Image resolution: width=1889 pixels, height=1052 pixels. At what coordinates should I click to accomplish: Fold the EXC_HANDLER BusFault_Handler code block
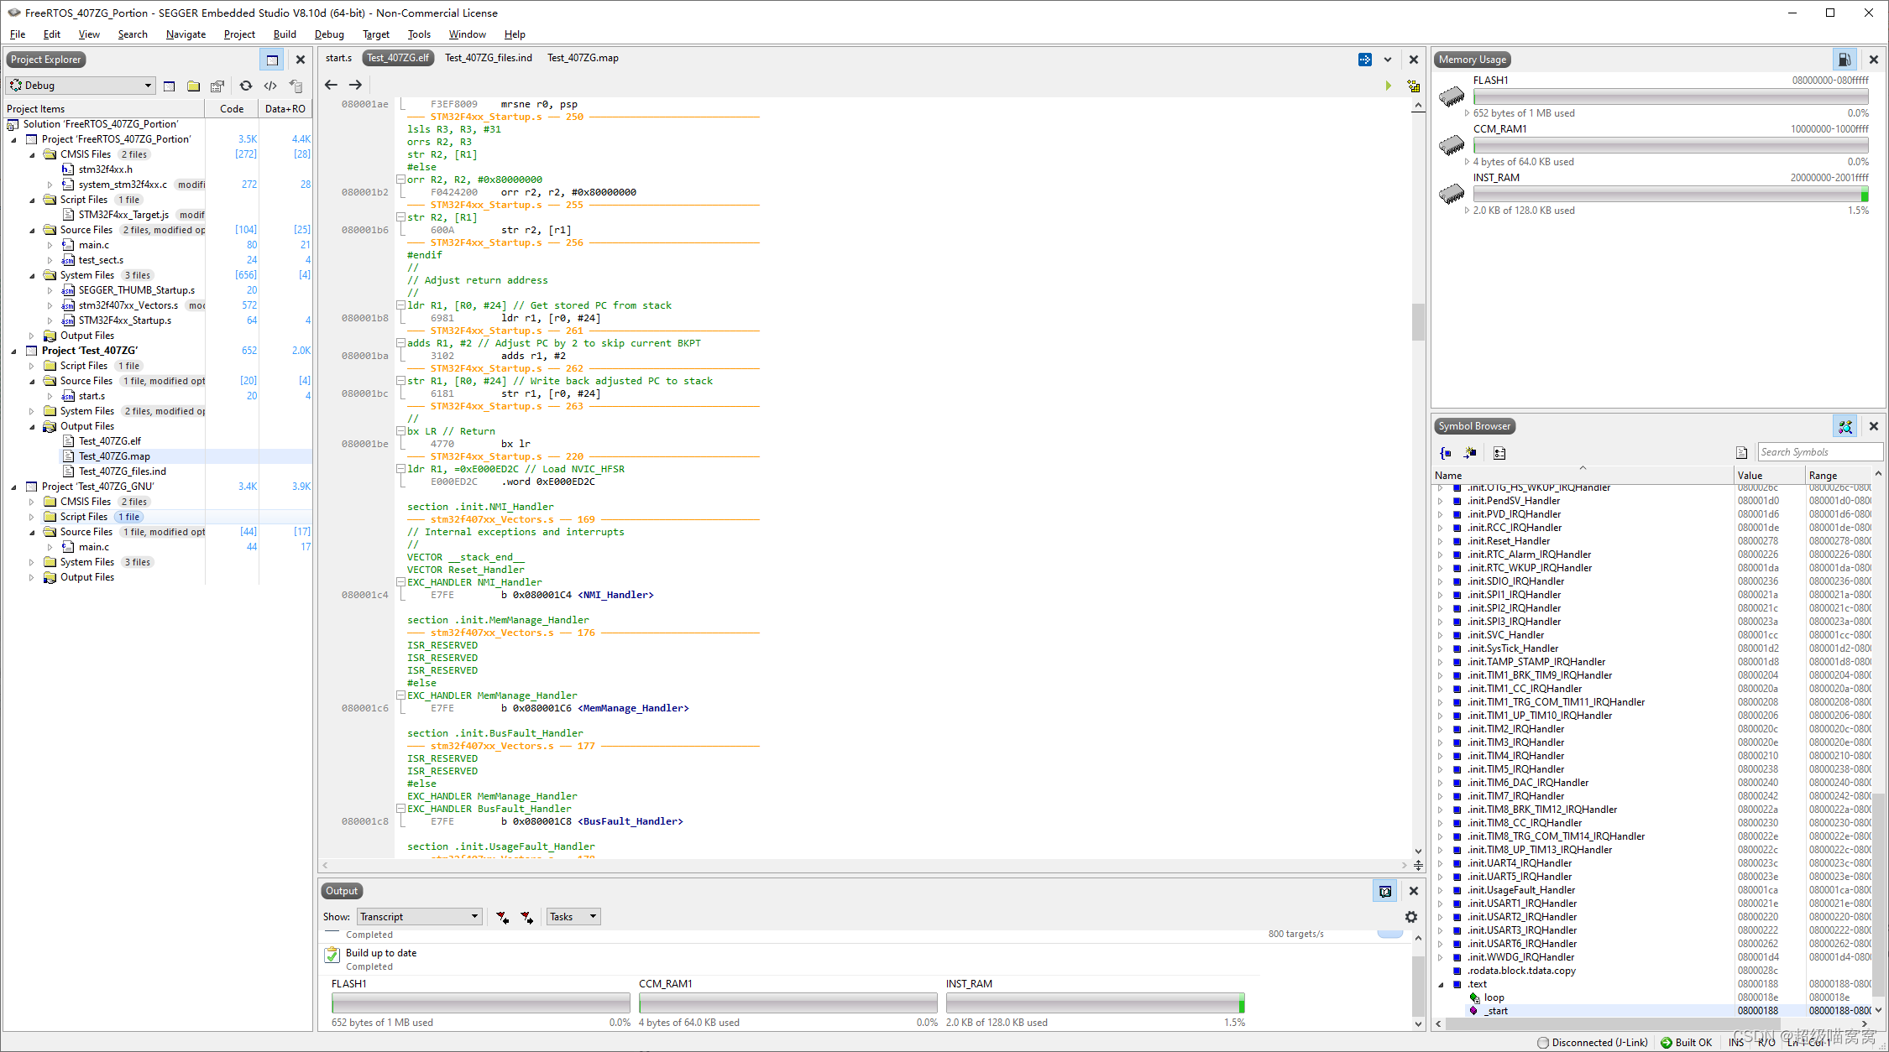click(x=401, y=809)
